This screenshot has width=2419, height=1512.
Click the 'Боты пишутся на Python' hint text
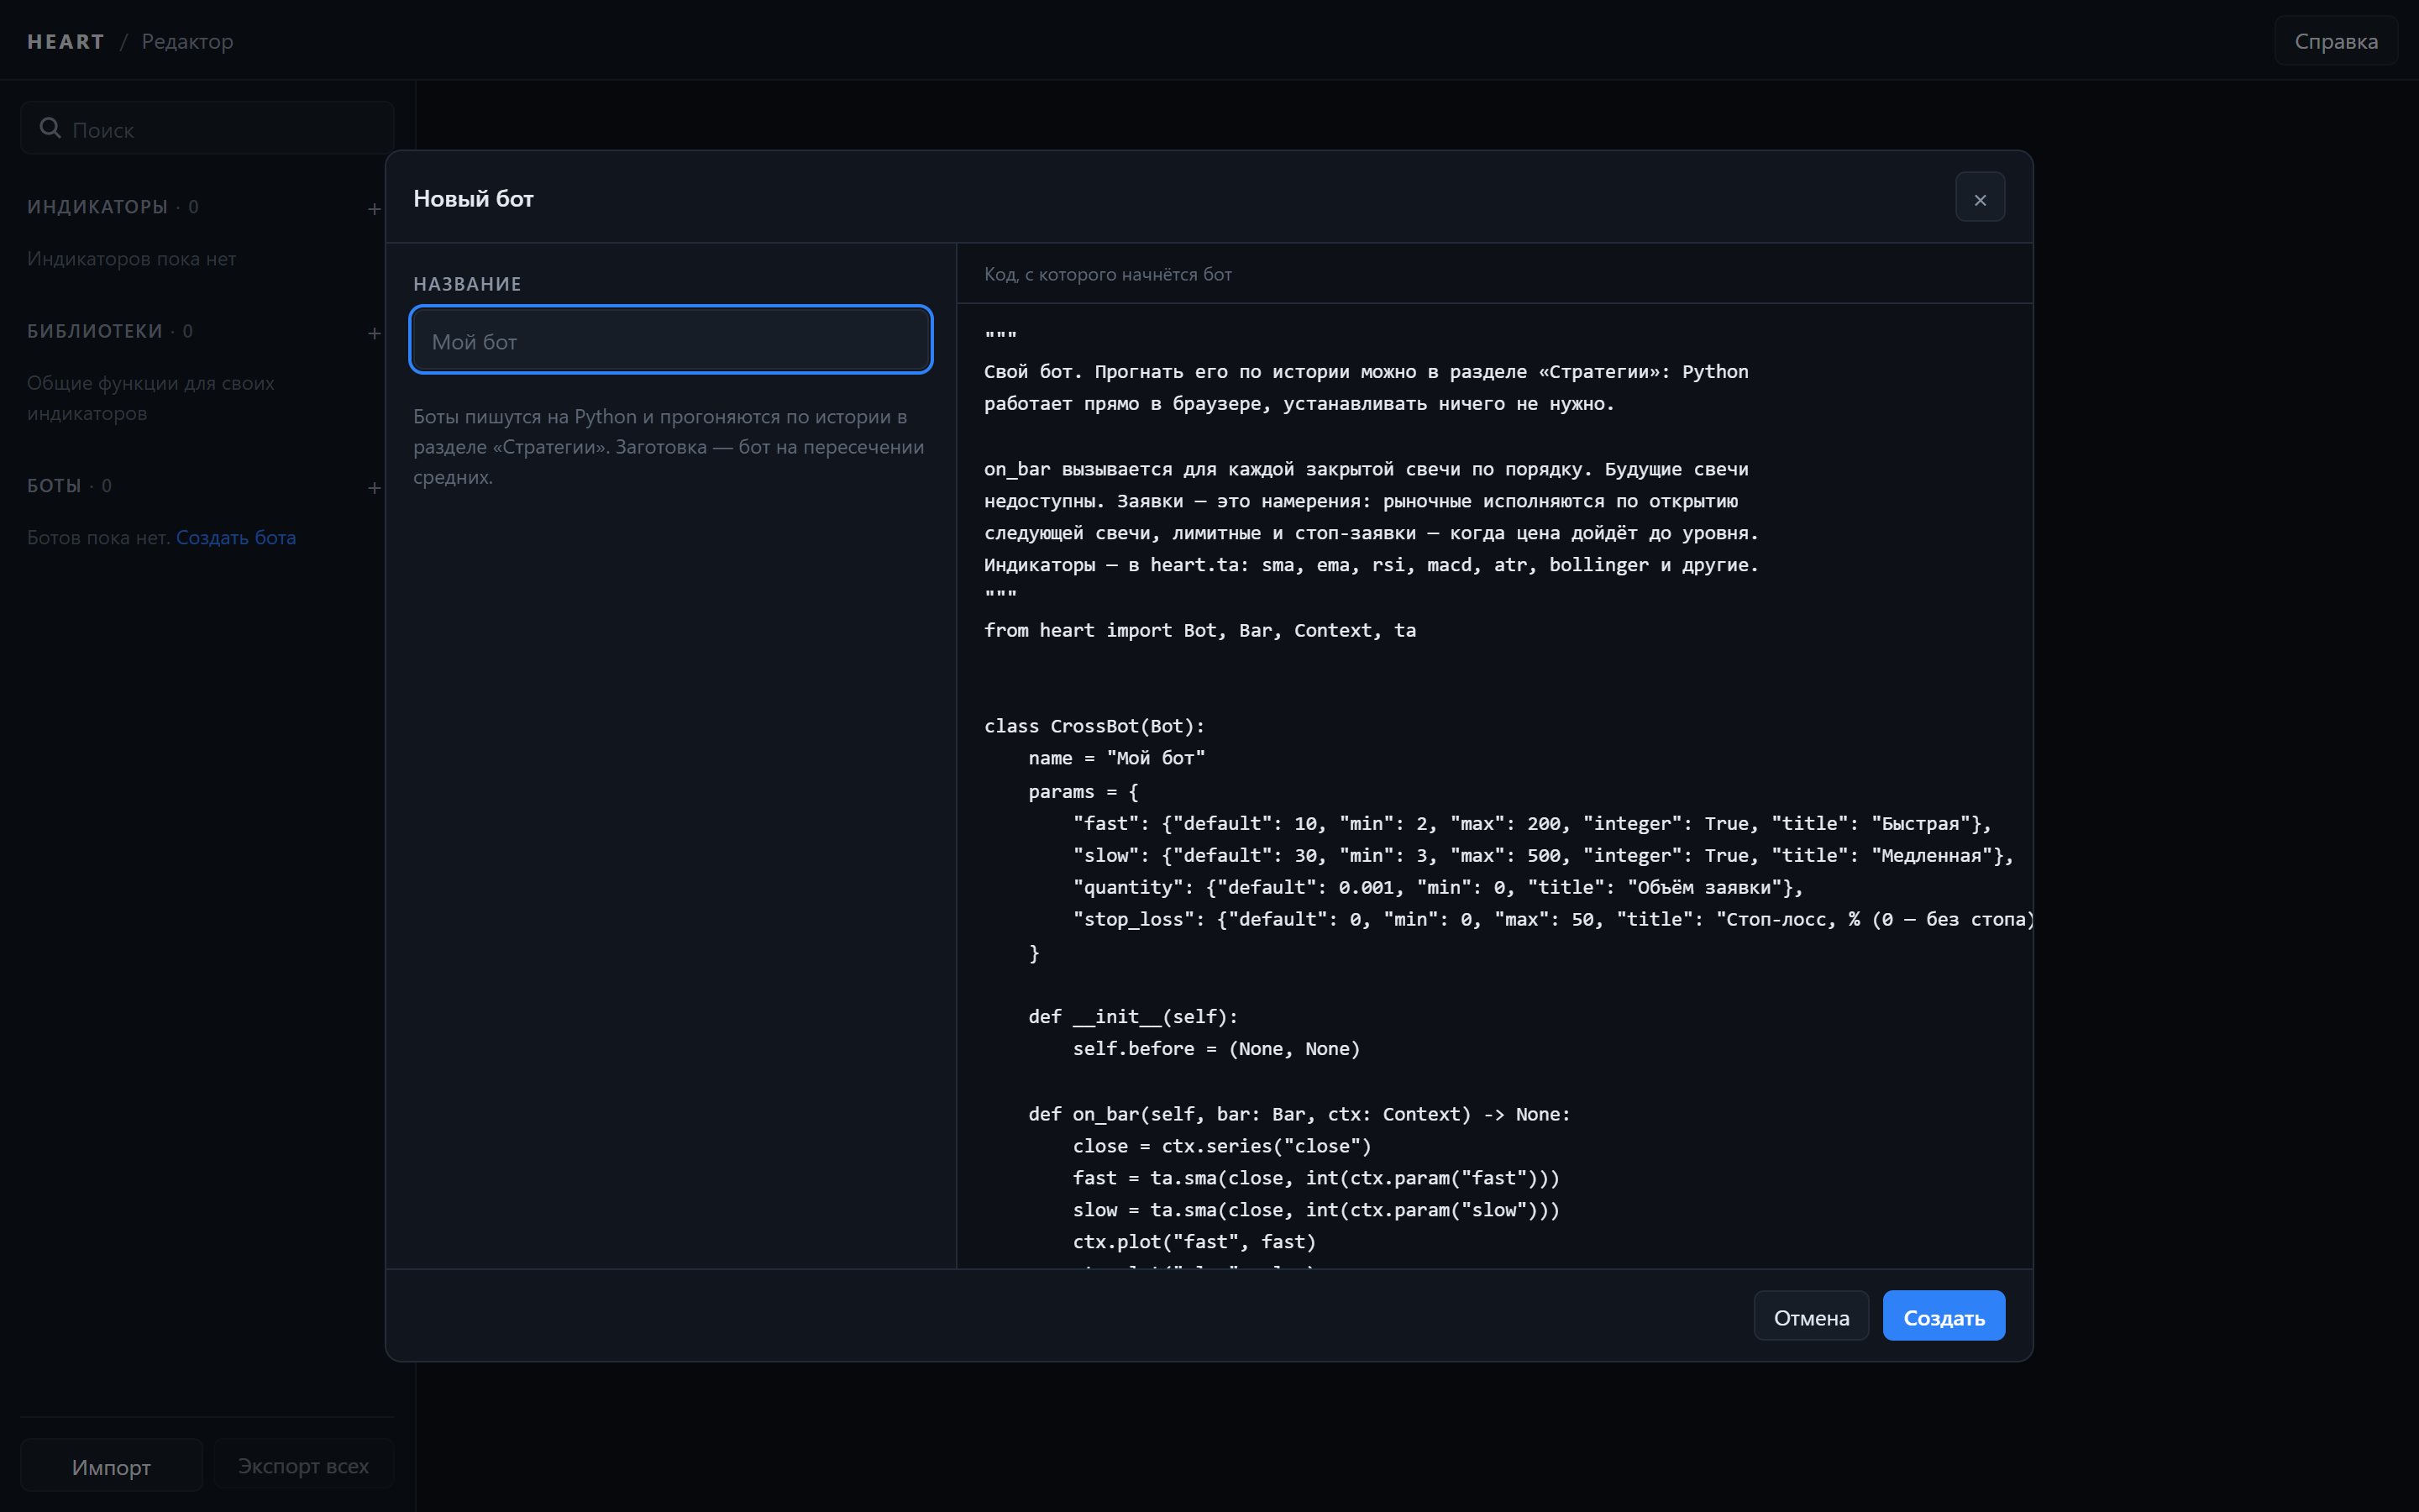tap(669, 447)
